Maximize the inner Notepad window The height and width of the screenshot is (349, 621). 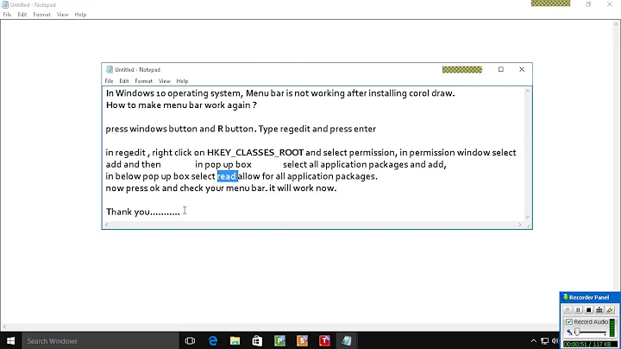click(x=500, y=69)
